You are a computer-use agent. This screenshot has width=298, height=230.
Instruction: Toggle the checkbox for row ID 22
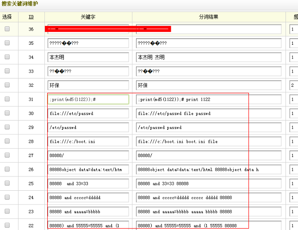[x=7, y=225]
